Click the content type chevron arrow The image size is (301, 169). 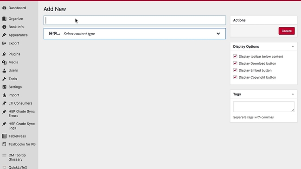pos(218,34)
